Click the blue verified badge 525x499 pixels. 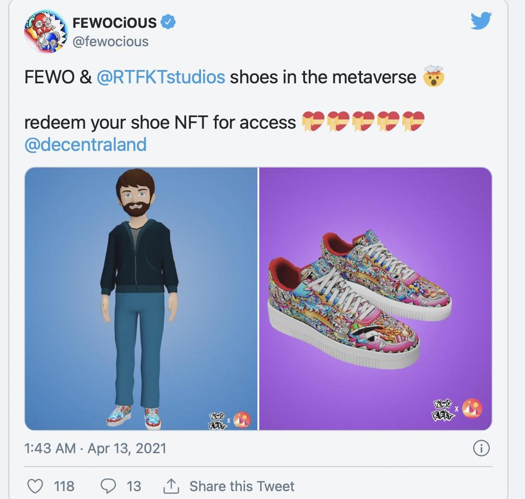(x=168, y=22)
